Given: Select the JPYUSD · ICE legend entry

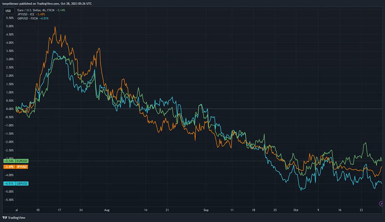Looking at the screenshot, I should 26,14.
